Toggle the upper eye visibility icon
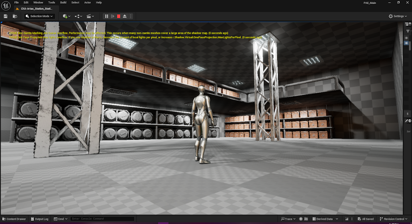Image resolution: width=412 pixels, height=224 pixels. [407, 37]
